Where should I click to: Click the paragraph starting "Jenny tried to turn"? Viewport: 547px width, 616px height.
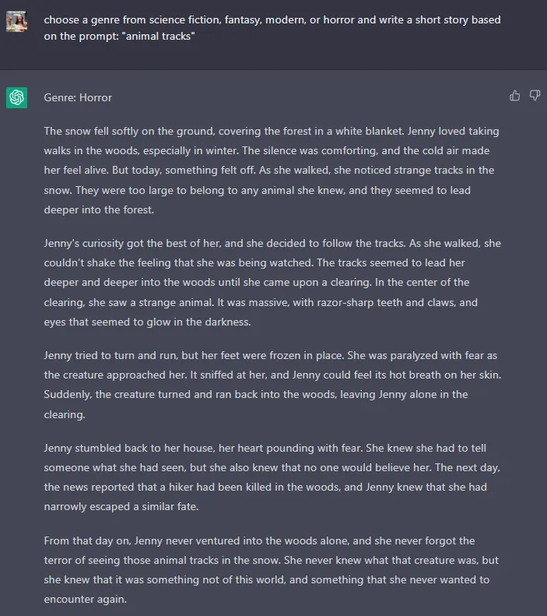click(x=272, y=385)
